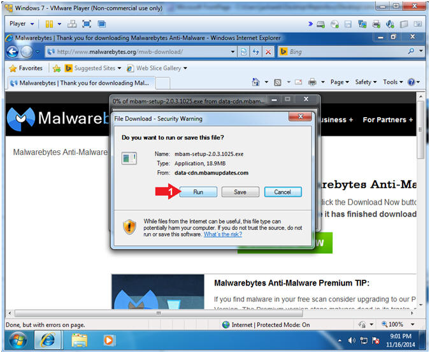The height and width of the screenshot is (353, 430).
Task: Click the Malwarebytes logo on webpage
Action: click(57, 119)
